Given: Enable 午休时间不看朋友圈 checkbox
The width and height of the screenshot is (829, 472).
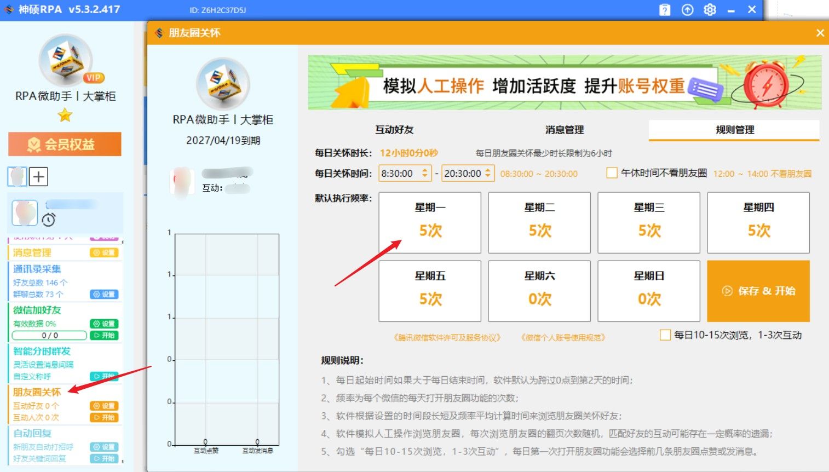Looking at the screenshot, I should (612, 173).
